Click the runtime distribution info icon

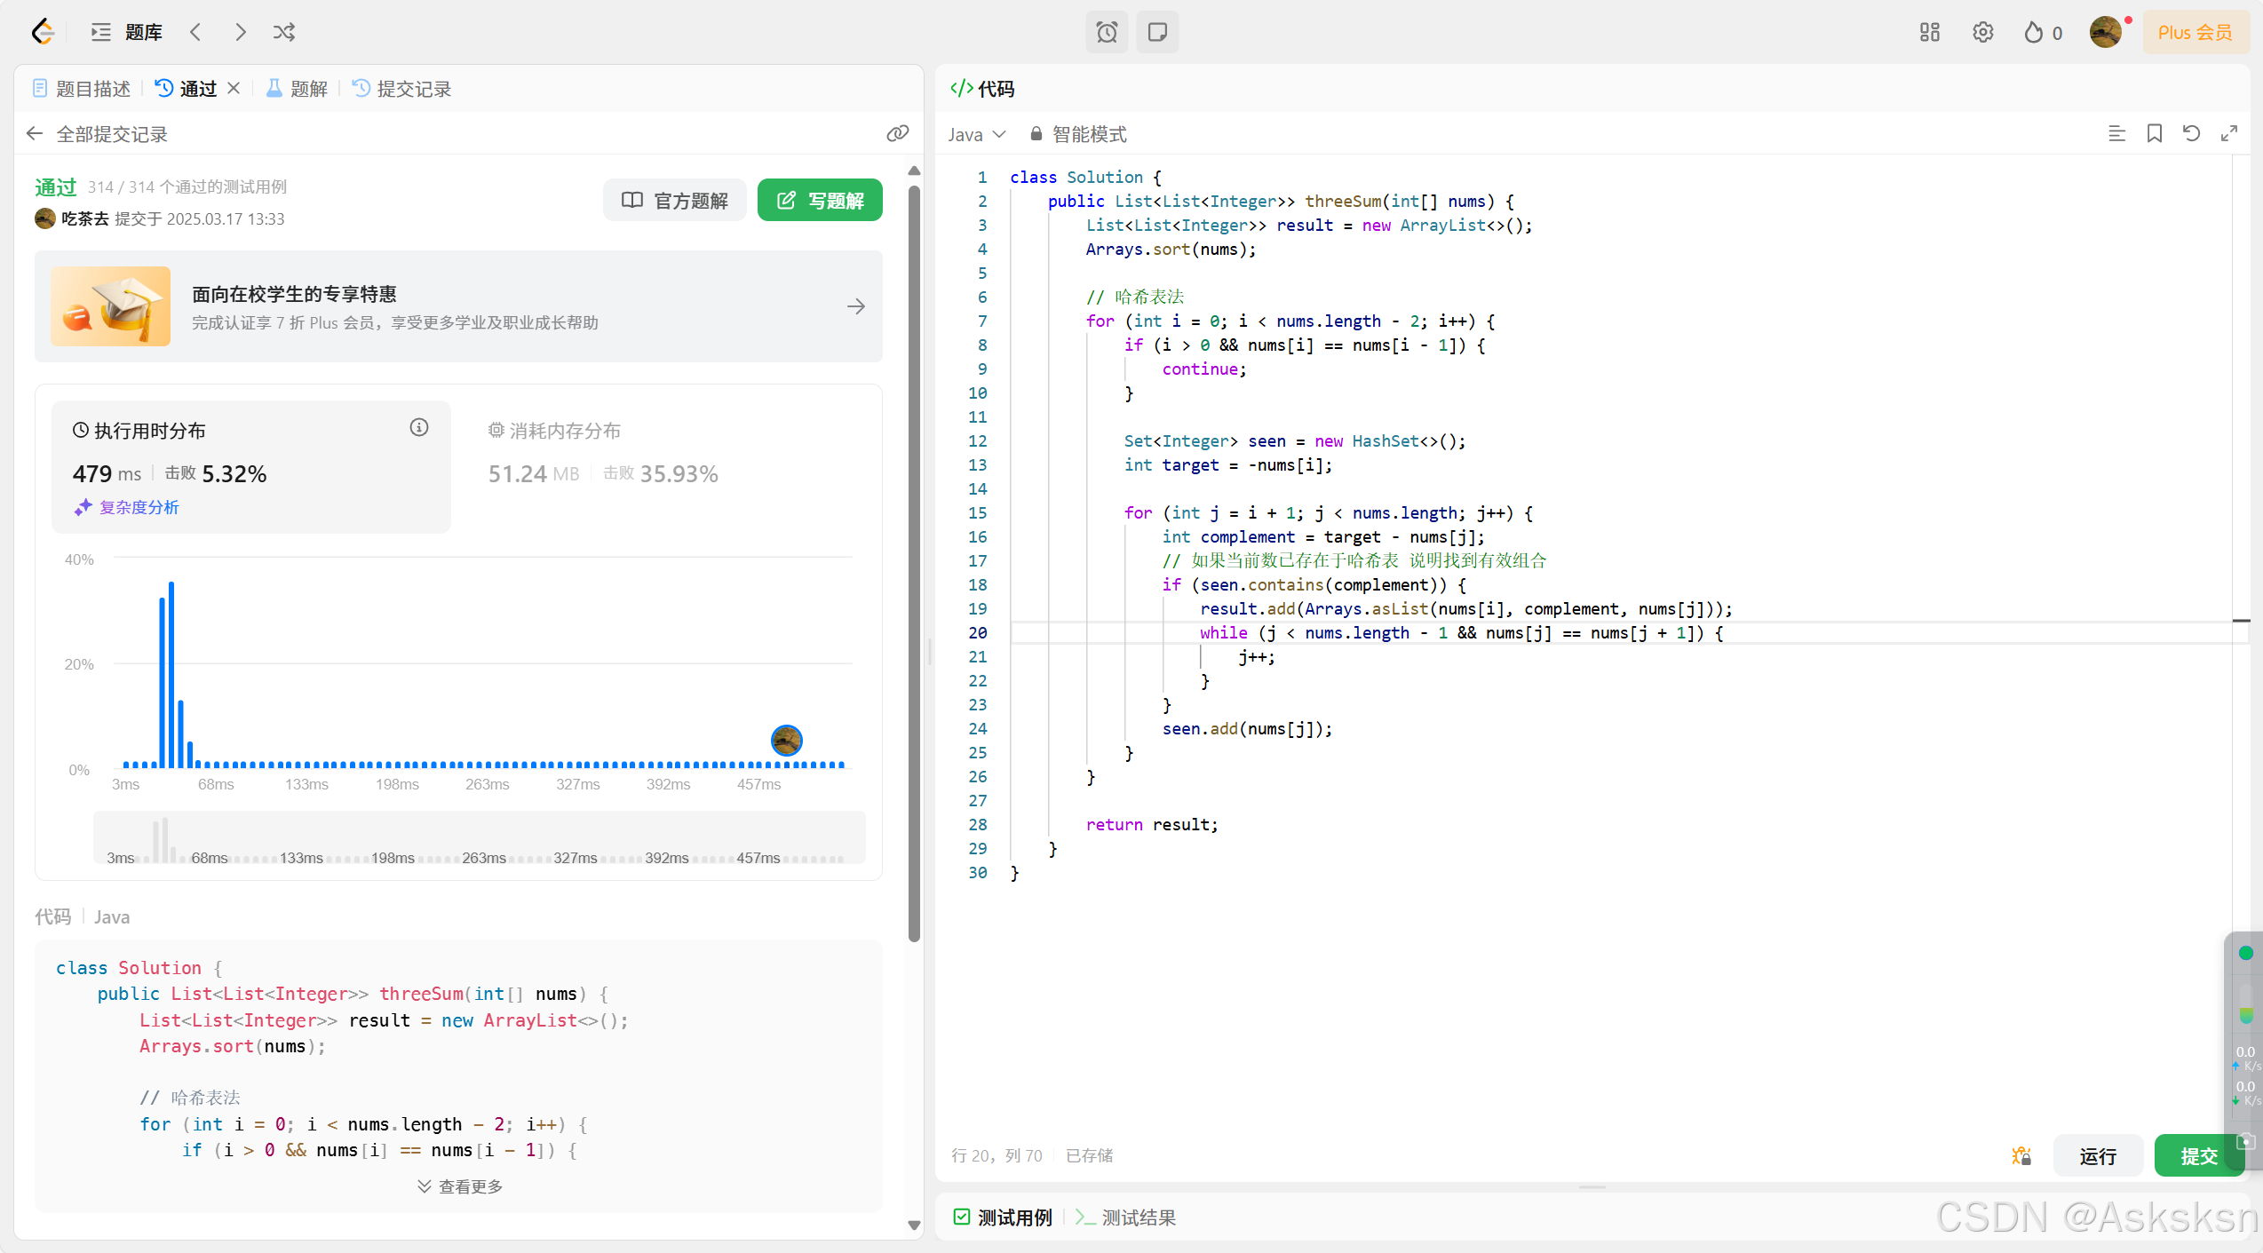click(419, 428)
